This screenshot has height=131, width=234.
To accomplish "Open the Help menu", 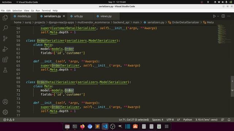I will coord(55,11).
